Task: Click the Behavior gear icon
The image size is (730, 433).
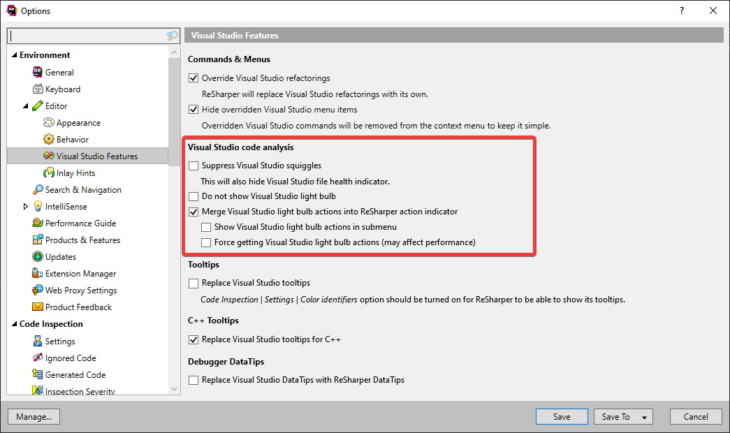Action: pos(48,139)
